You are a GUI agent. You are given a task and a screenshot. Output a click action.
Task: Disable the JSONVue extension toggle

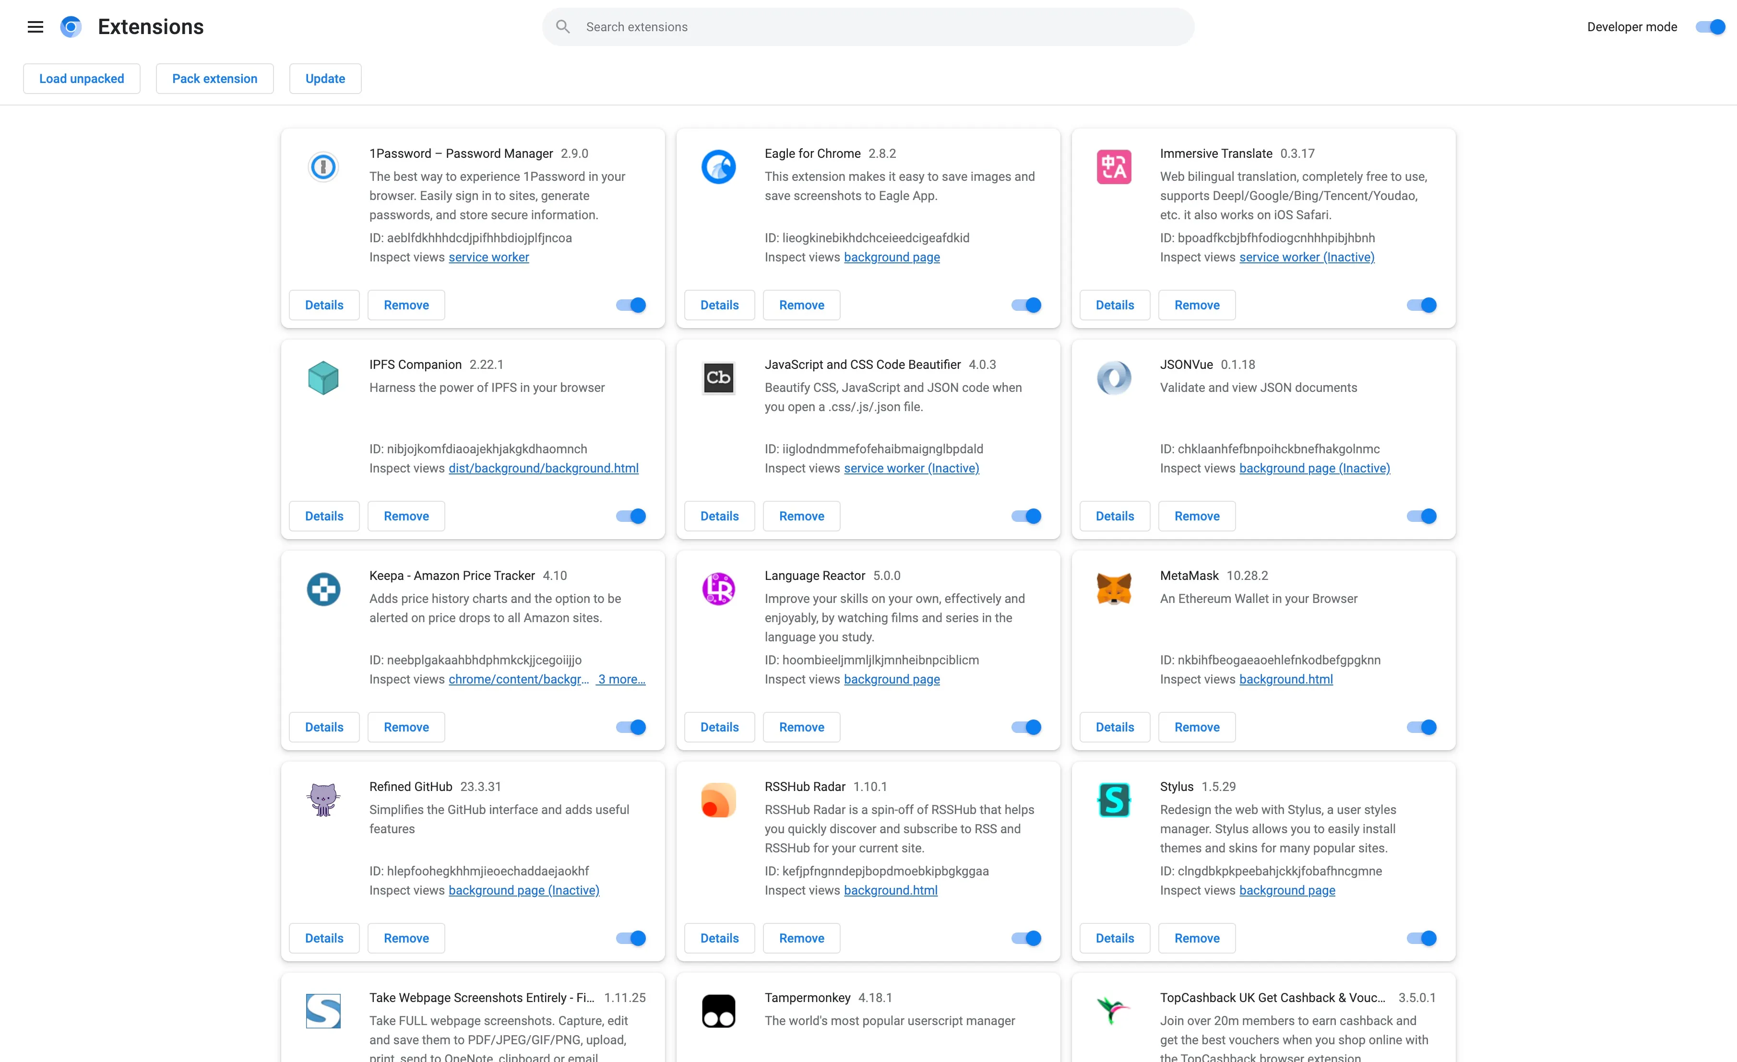1421,516
